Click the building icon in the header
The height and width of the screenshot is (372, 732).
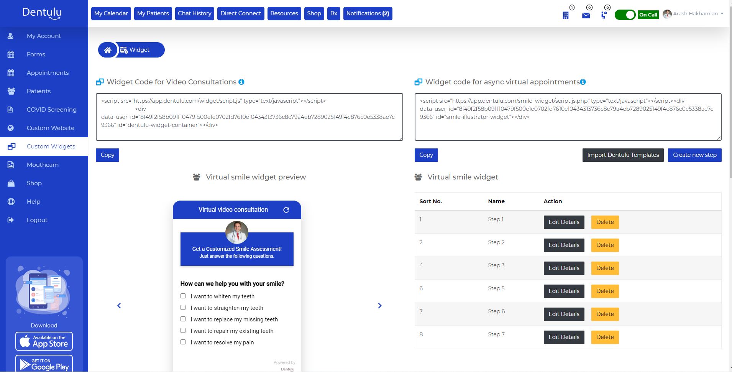pos(566,15)
